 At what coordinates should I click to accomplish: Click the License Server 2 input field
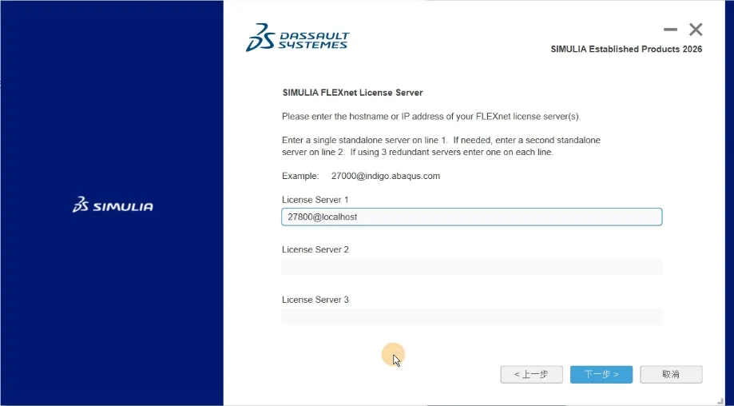[x=471, y=266]
